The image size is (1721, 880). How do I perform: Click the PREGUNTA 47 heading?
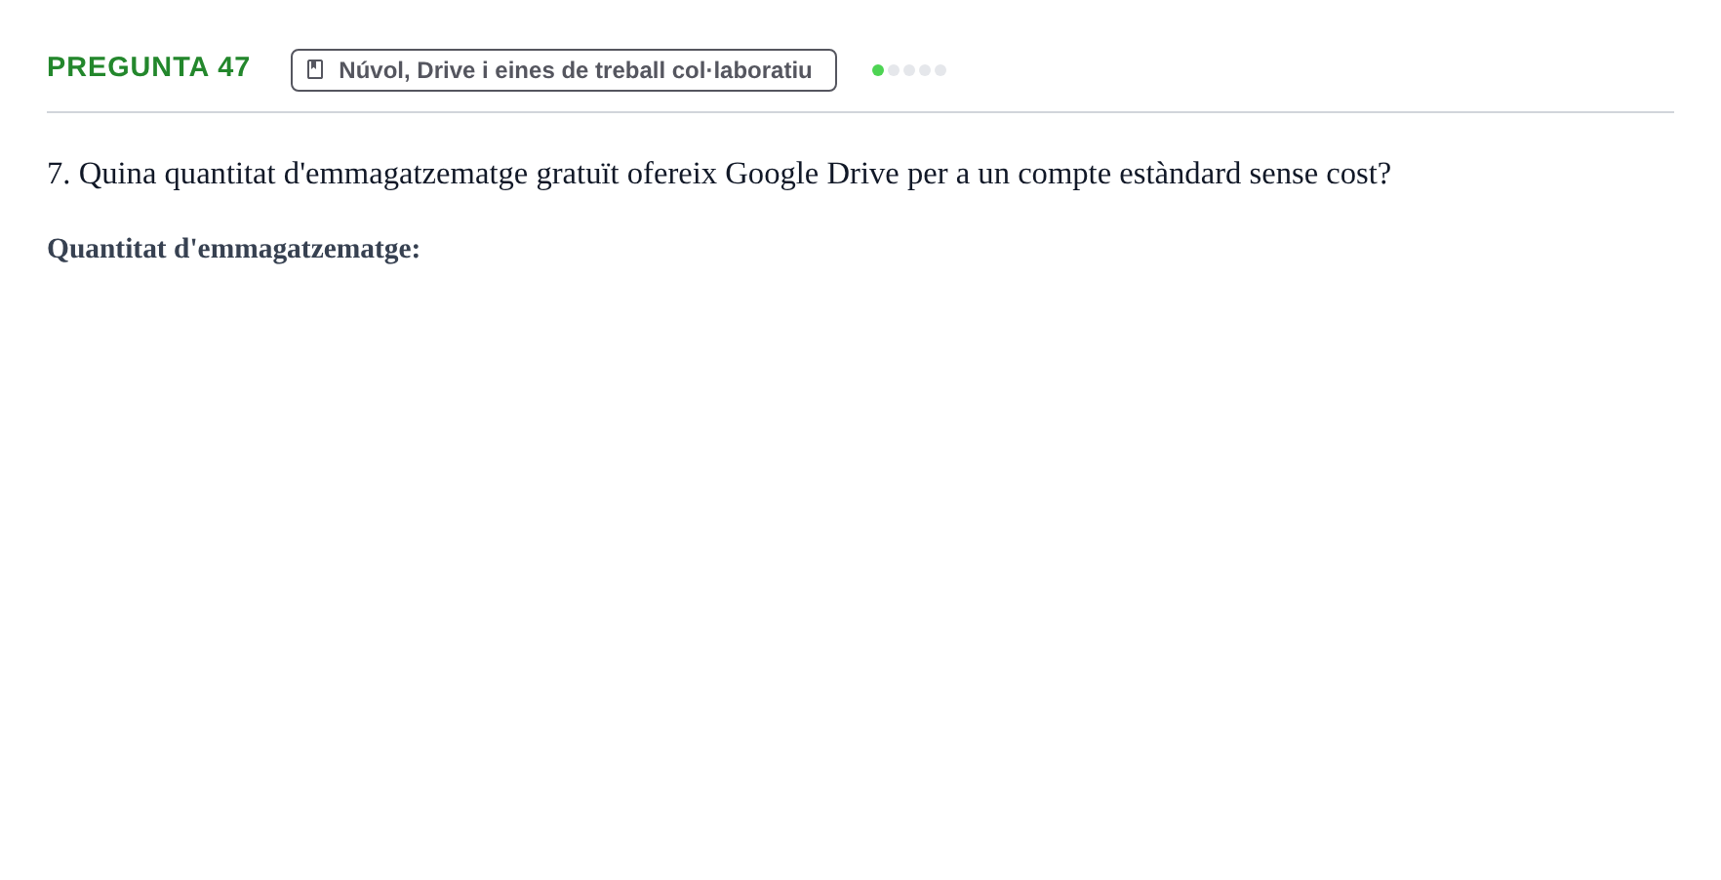(148, 66)
